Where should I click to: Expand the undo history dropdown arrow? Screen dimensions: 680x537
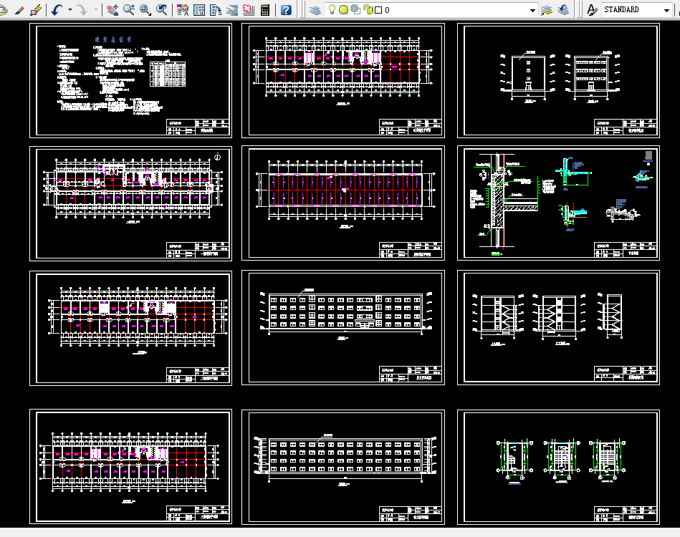[x=70, y=9]
